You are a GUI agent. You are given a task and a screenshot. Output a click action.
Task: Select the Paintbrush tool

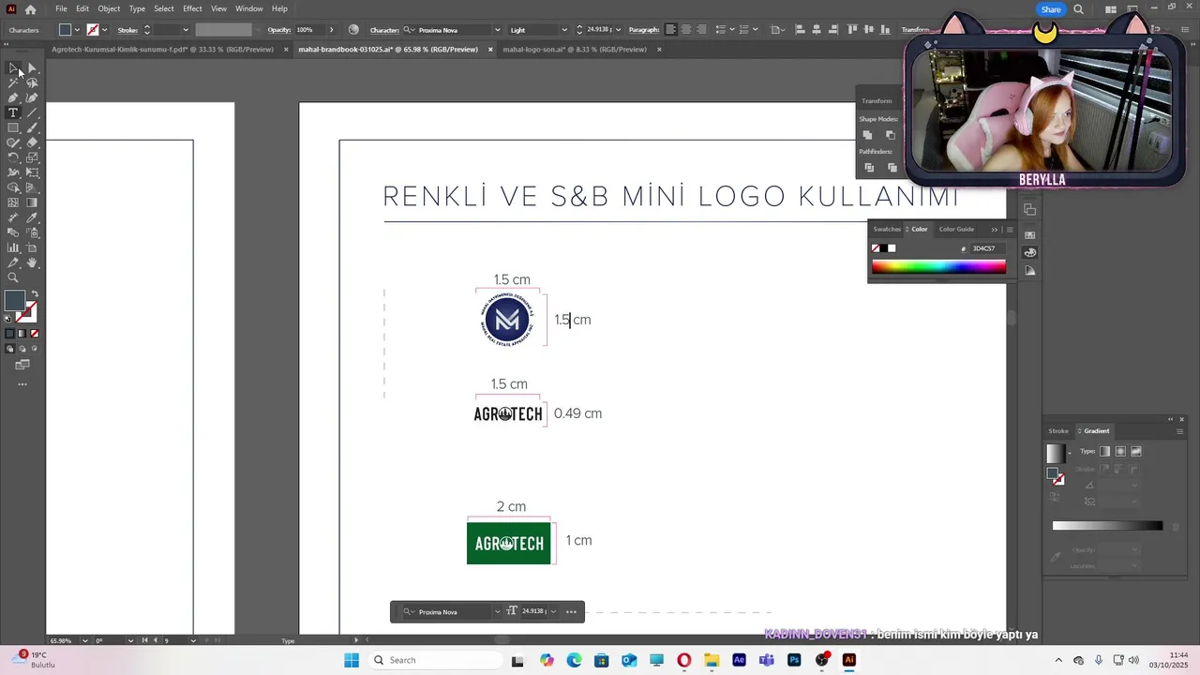click(32, 128)
